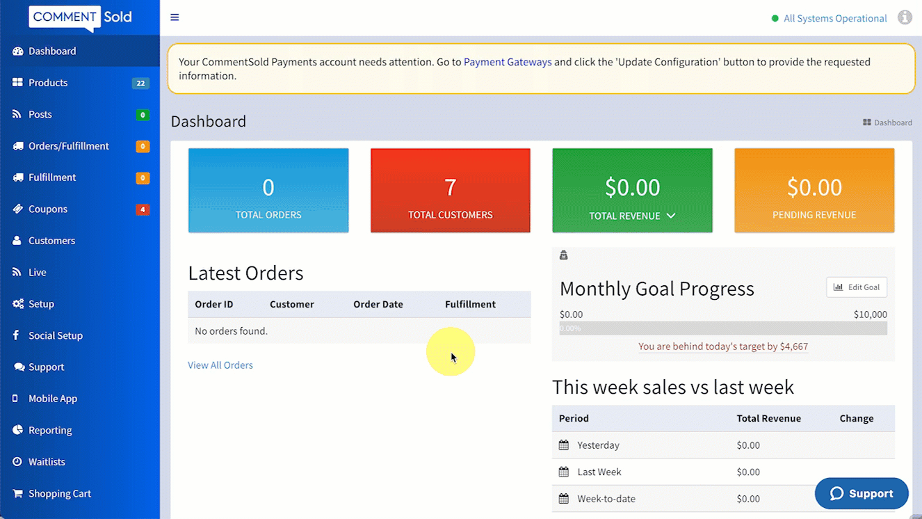Click the info icon in top-right corner

(x=905, y=17)
